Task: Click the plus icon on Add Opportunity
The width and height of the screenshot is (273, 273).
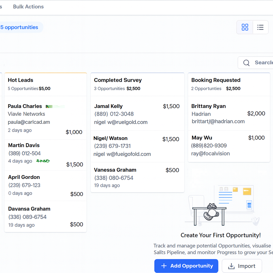Action: [164, 266]
